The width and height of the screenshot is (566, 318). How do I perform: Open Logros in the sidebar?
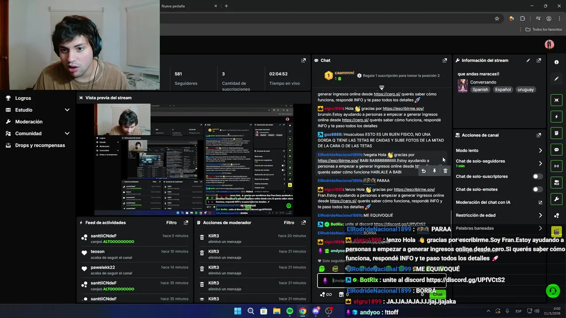pyautogui.click(x=23, y=98)
